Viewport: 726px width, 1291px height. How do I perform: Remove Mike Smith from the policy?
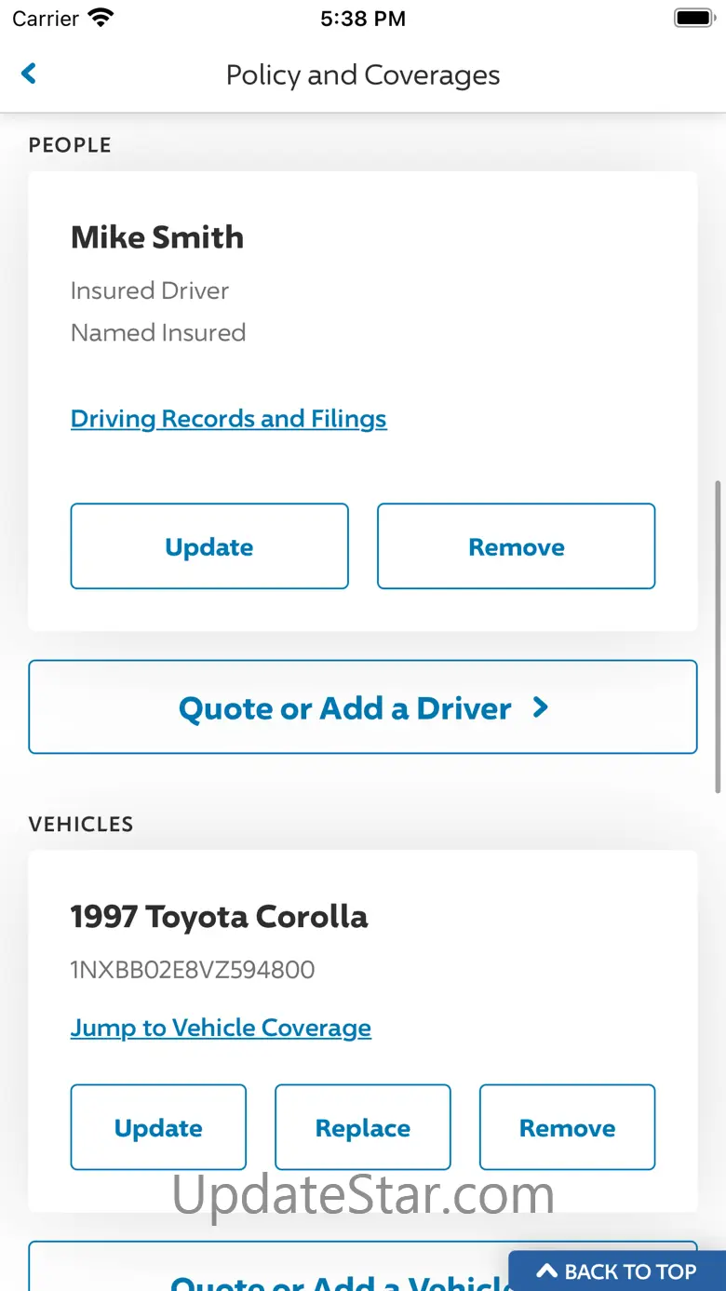point(516,546)
